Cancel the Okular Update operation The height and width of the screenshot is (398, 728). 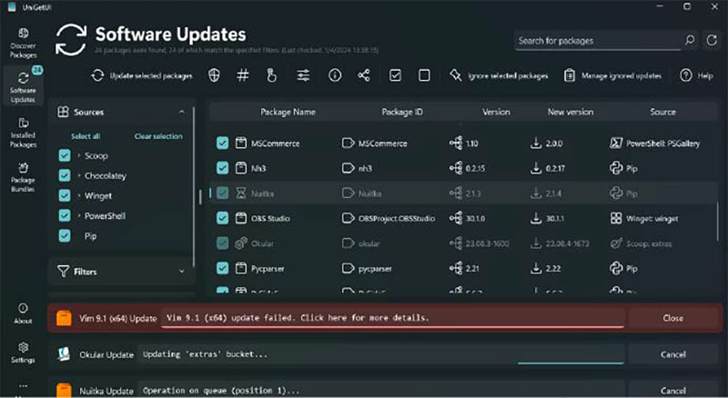pos(672,354)
